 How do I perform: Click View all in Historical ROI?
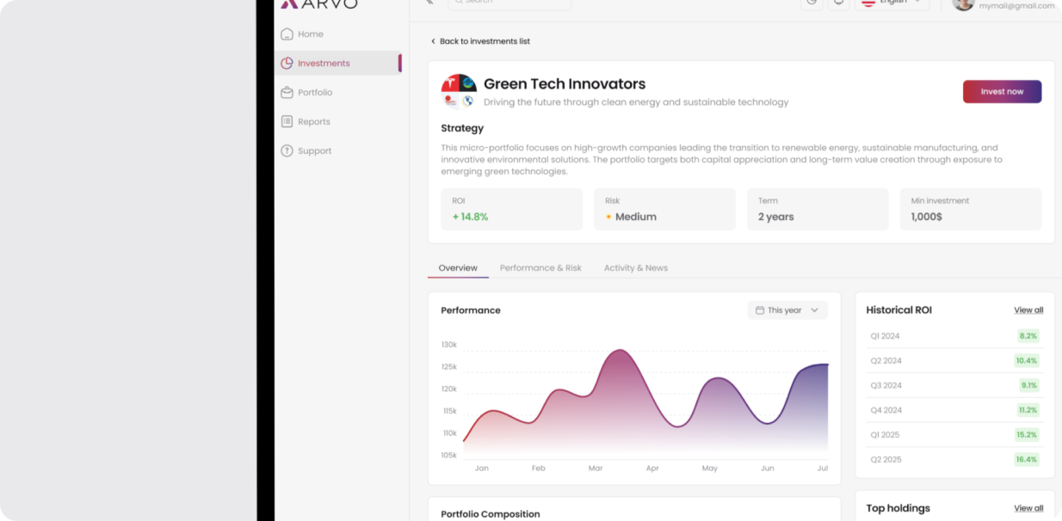[1028, 310]
